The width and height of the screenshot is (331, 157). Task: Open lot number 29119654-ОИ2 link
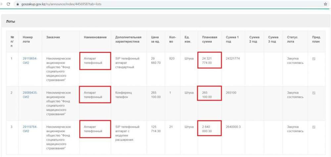click(x=30, y=60)
